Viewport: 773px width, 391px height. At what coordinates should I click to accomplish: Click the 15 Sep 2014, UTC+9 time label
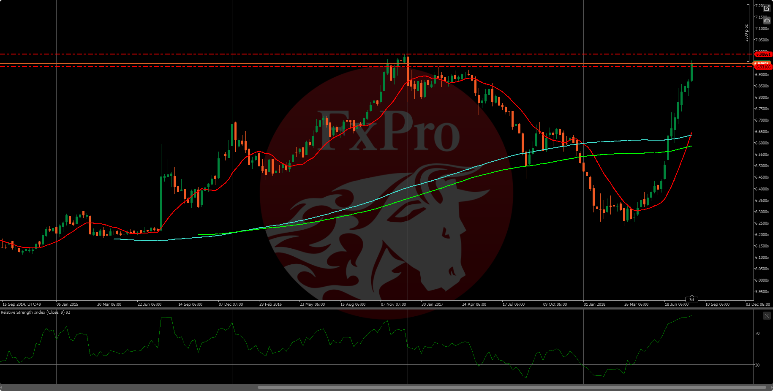coord(22,304)
